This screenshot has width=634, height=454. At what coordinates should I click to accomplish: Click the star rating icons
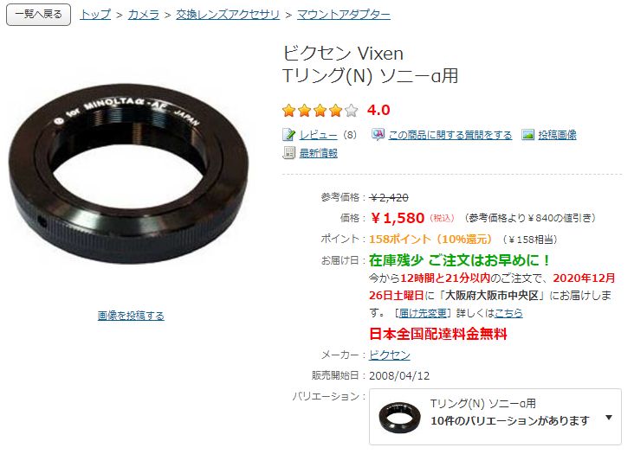click(320, 110)
